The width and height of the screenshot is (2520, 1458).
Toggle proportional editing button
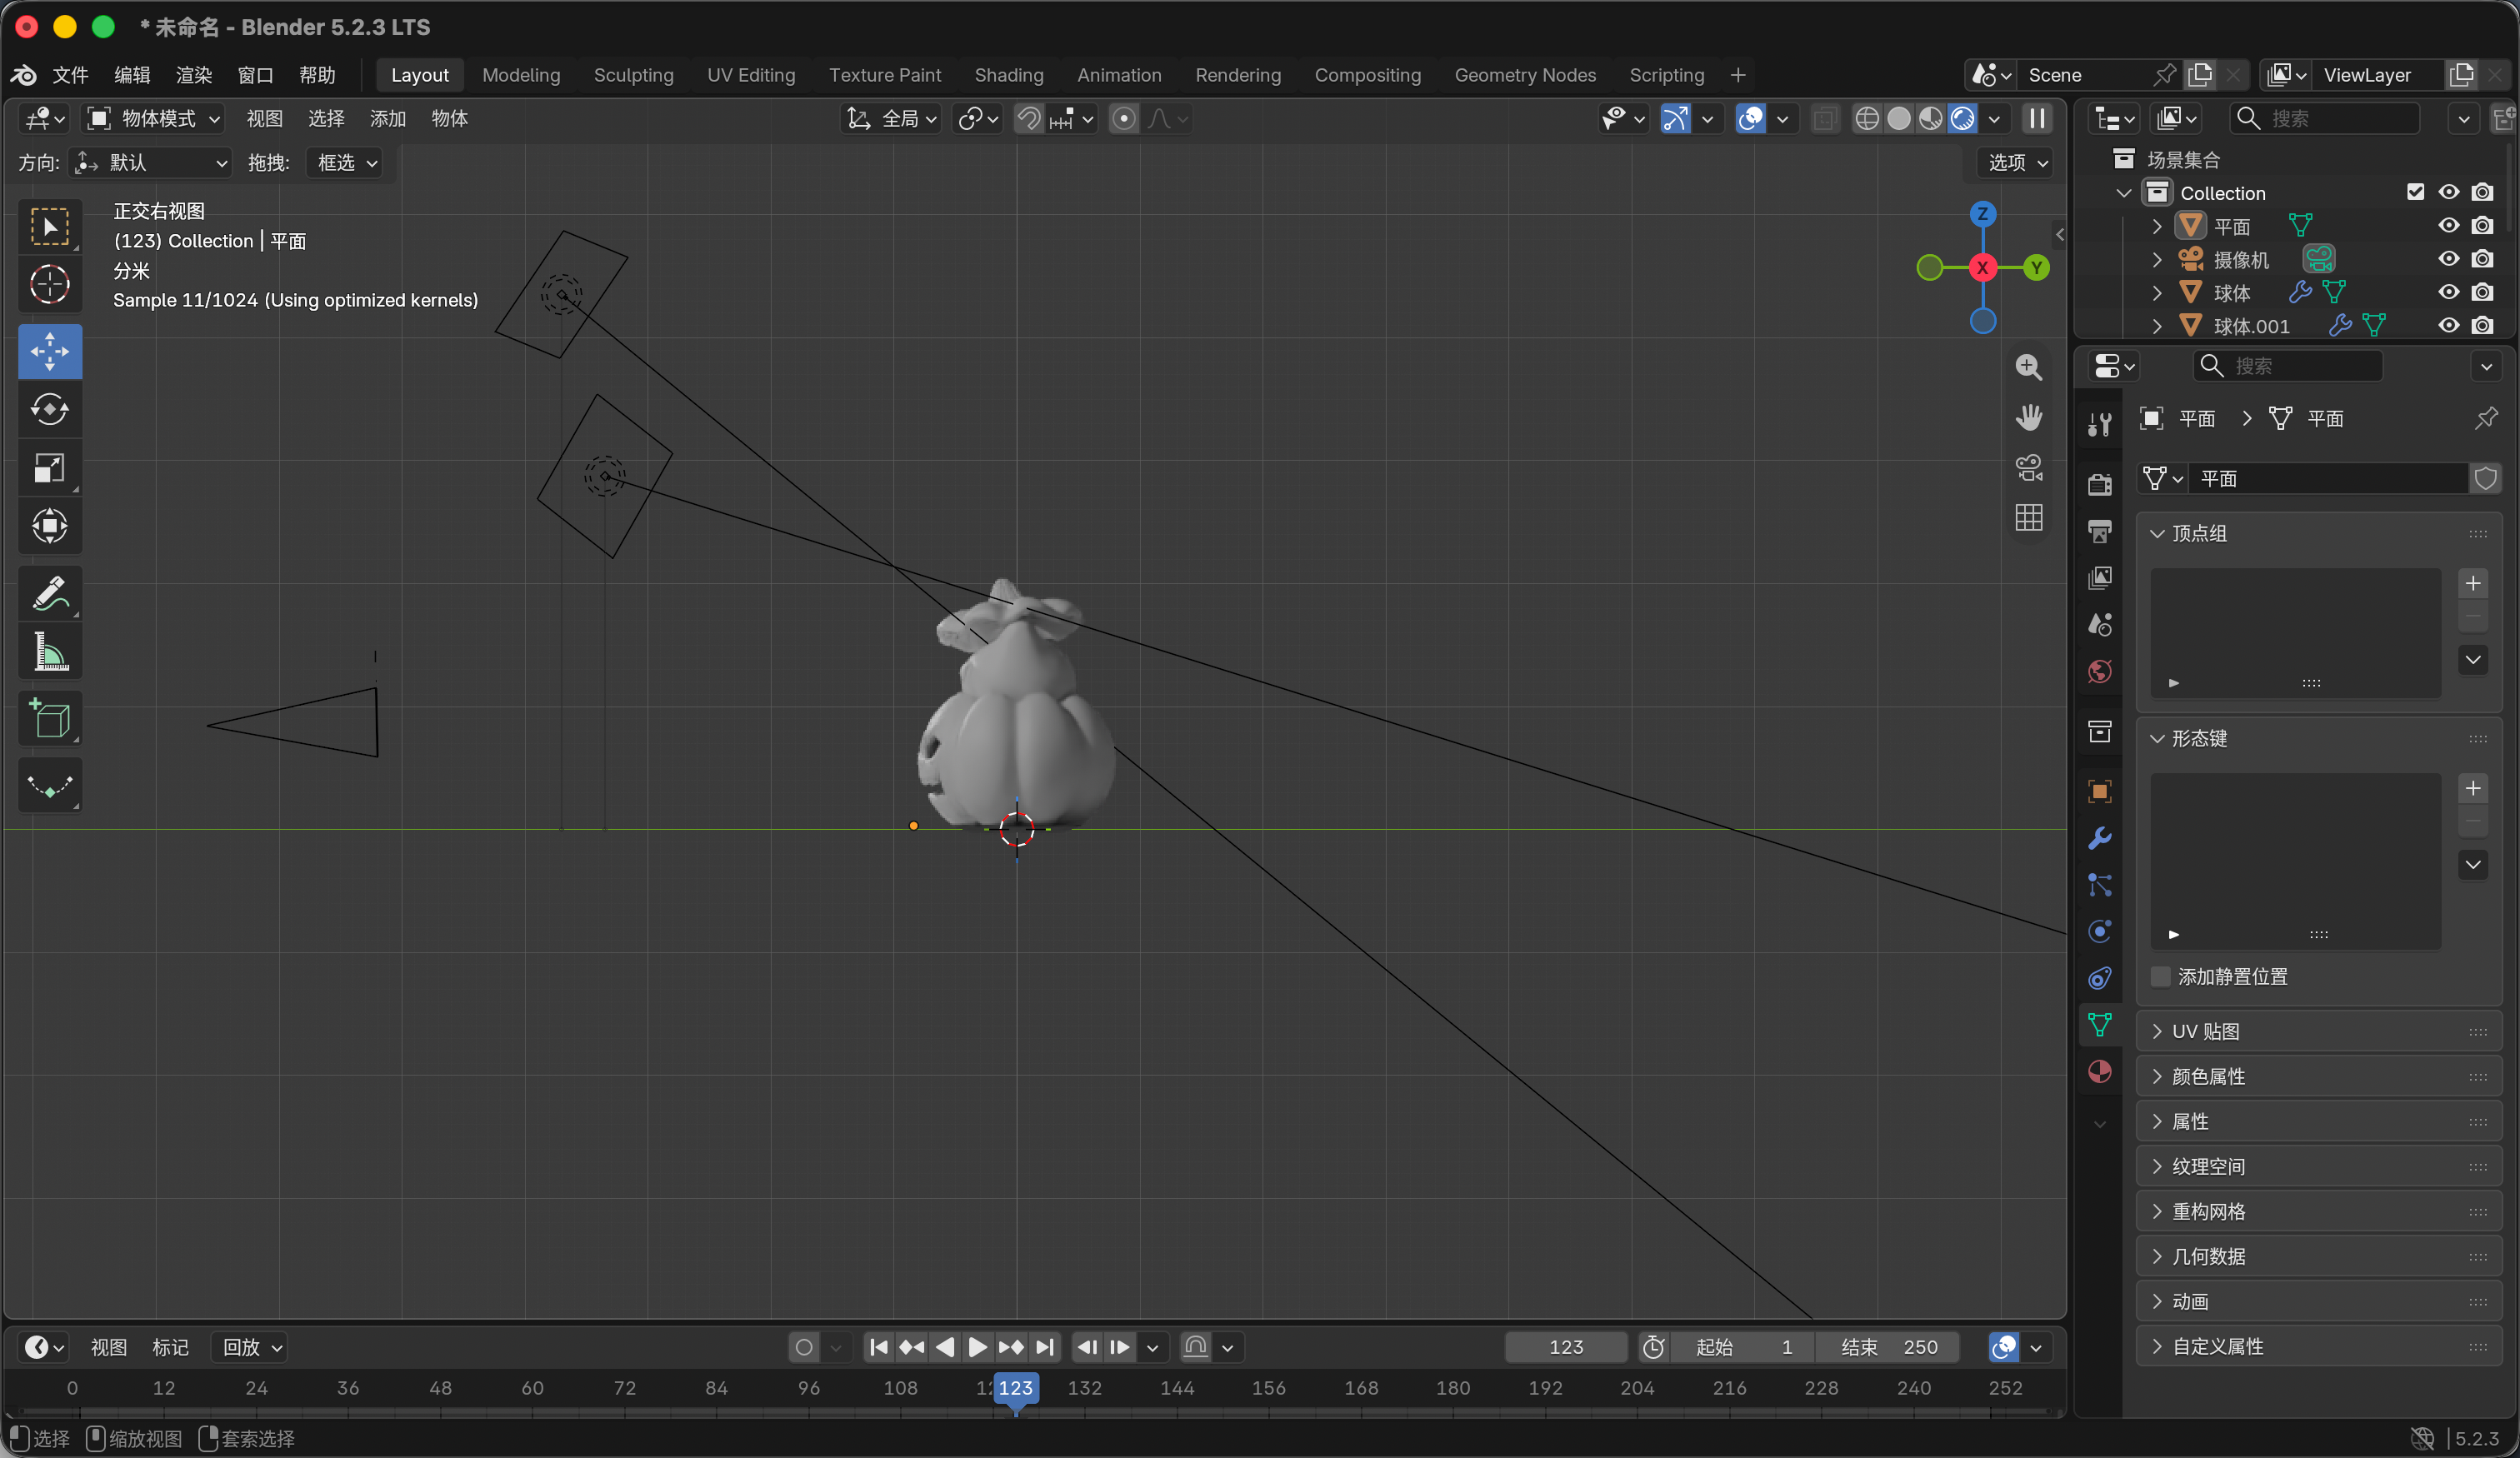[1124, 119]
